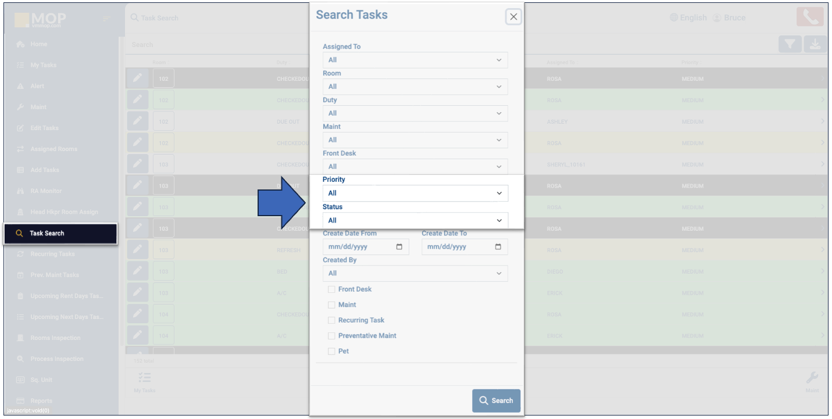Open the Created By dropdown
This screenshot has height=419, width=832.
pos(415,273)
